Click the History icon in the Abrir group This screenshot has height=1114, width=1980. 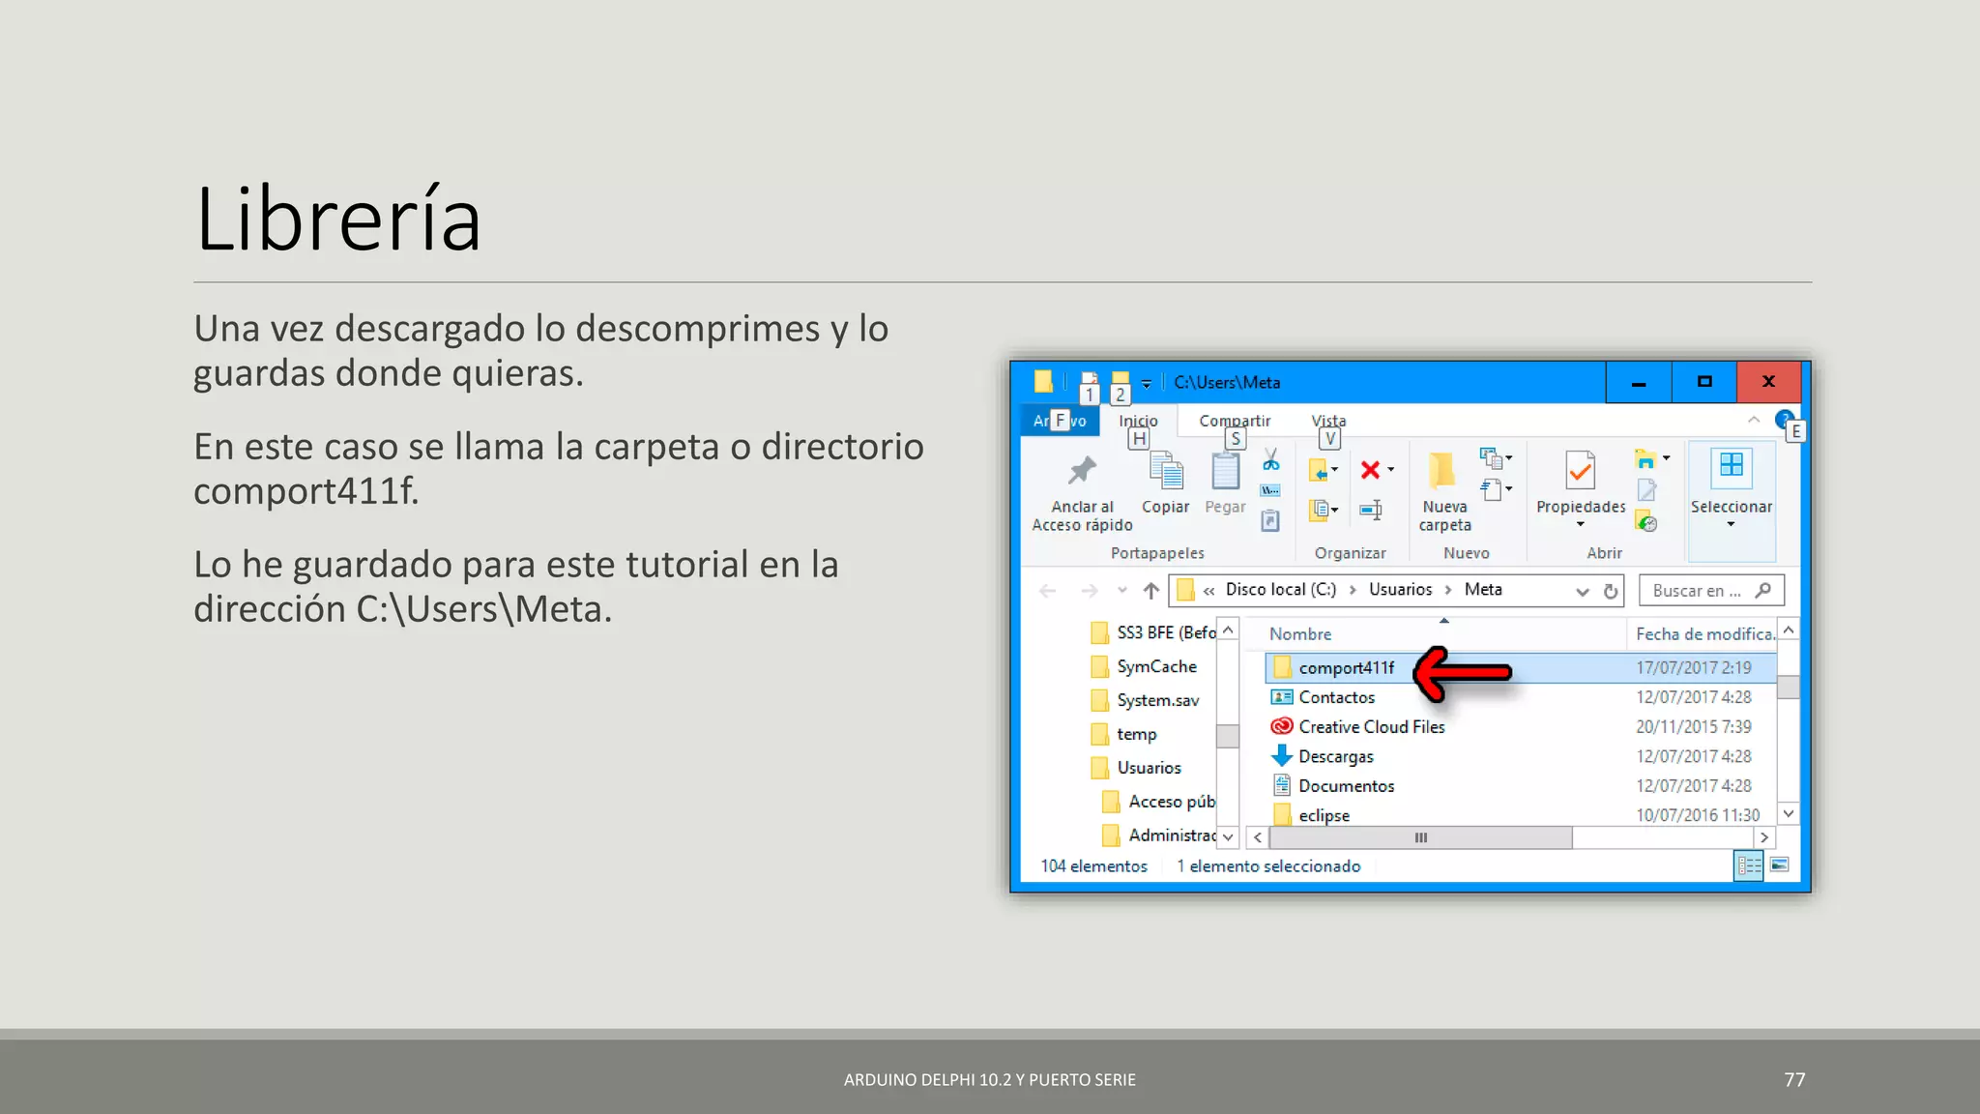click(1646, 522)
